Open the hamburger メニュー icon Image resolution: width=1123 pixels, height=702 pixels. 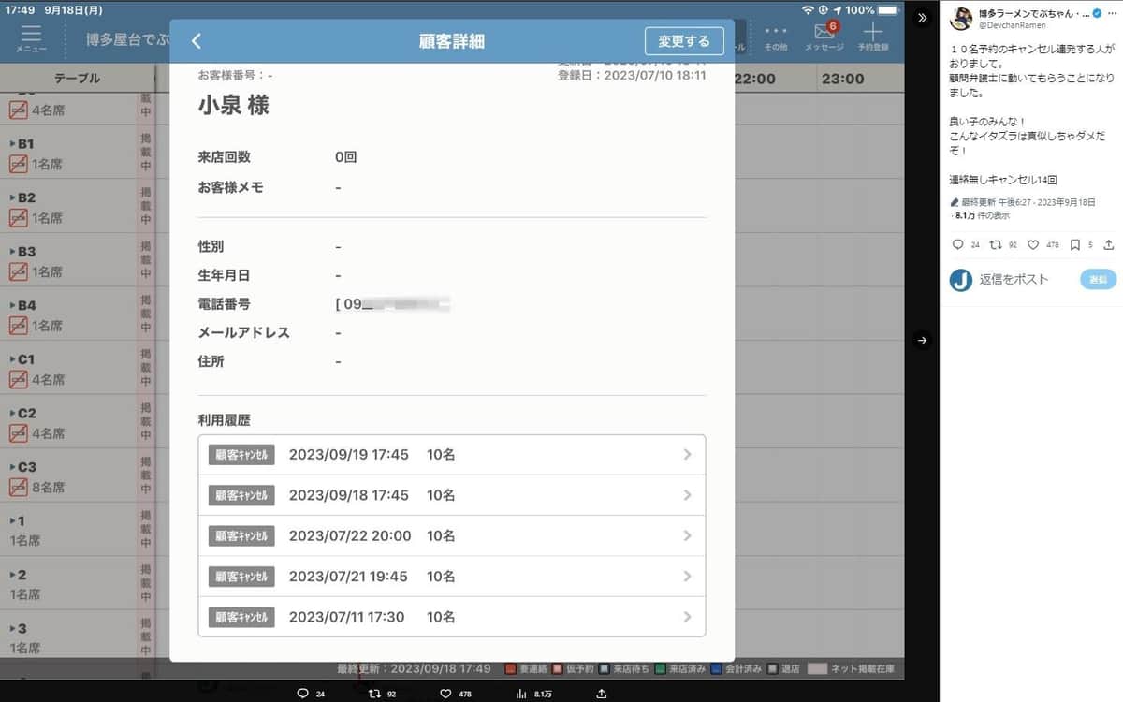click(31, 37)
